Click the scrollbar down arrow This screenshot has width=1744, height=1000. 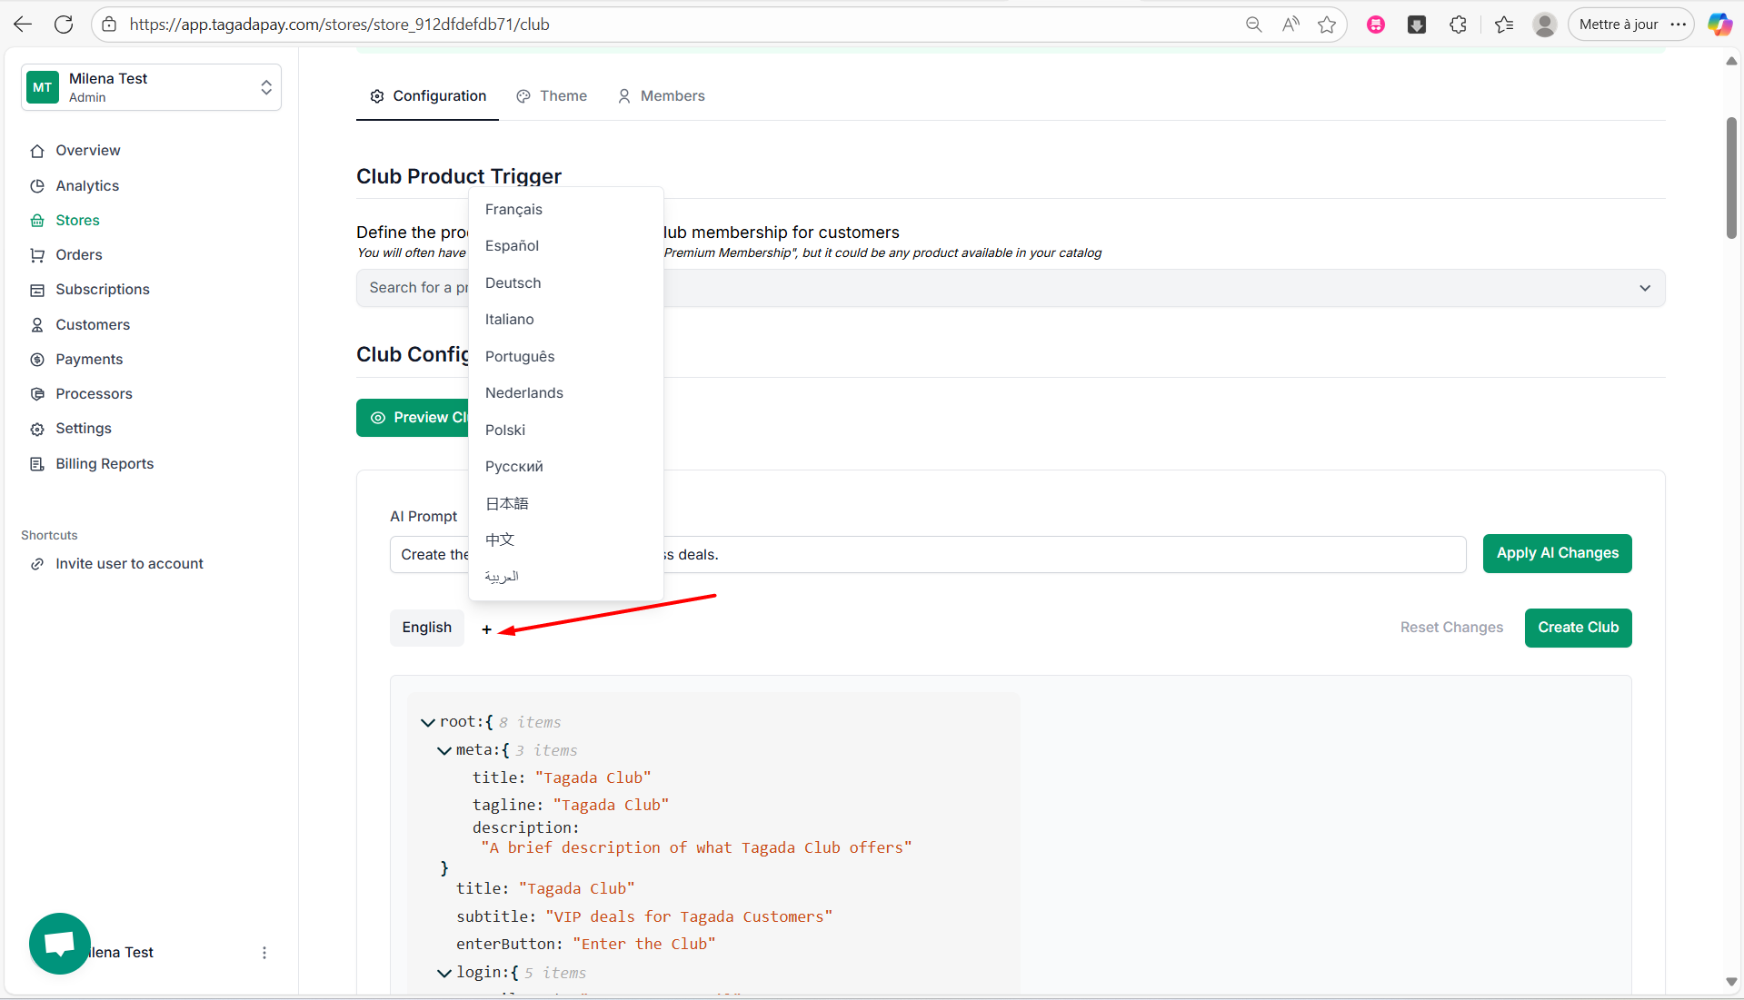1731,982
